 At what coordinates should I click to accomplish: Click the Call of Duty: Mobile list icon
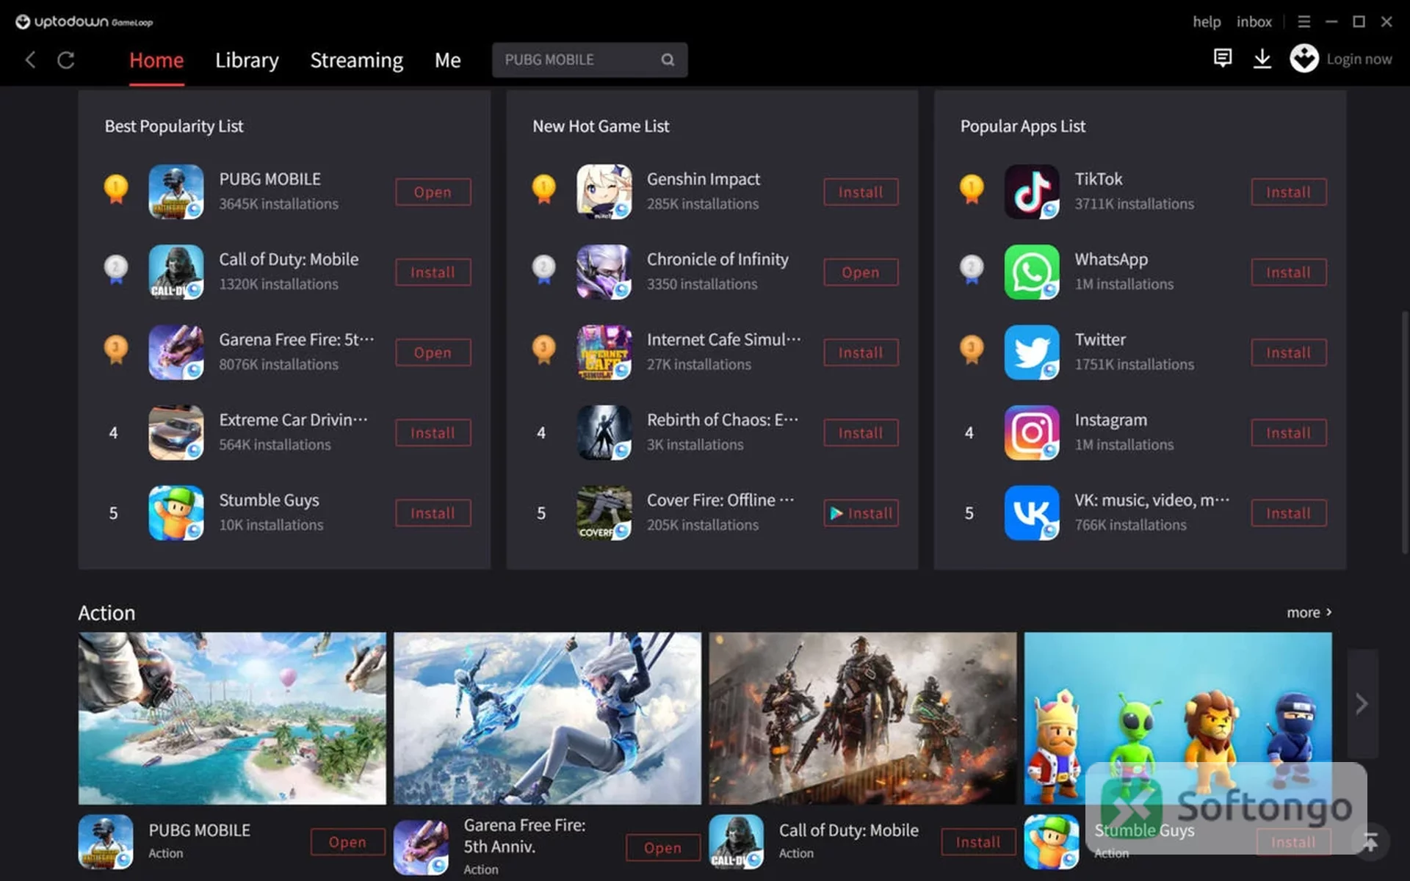(176, 272)
